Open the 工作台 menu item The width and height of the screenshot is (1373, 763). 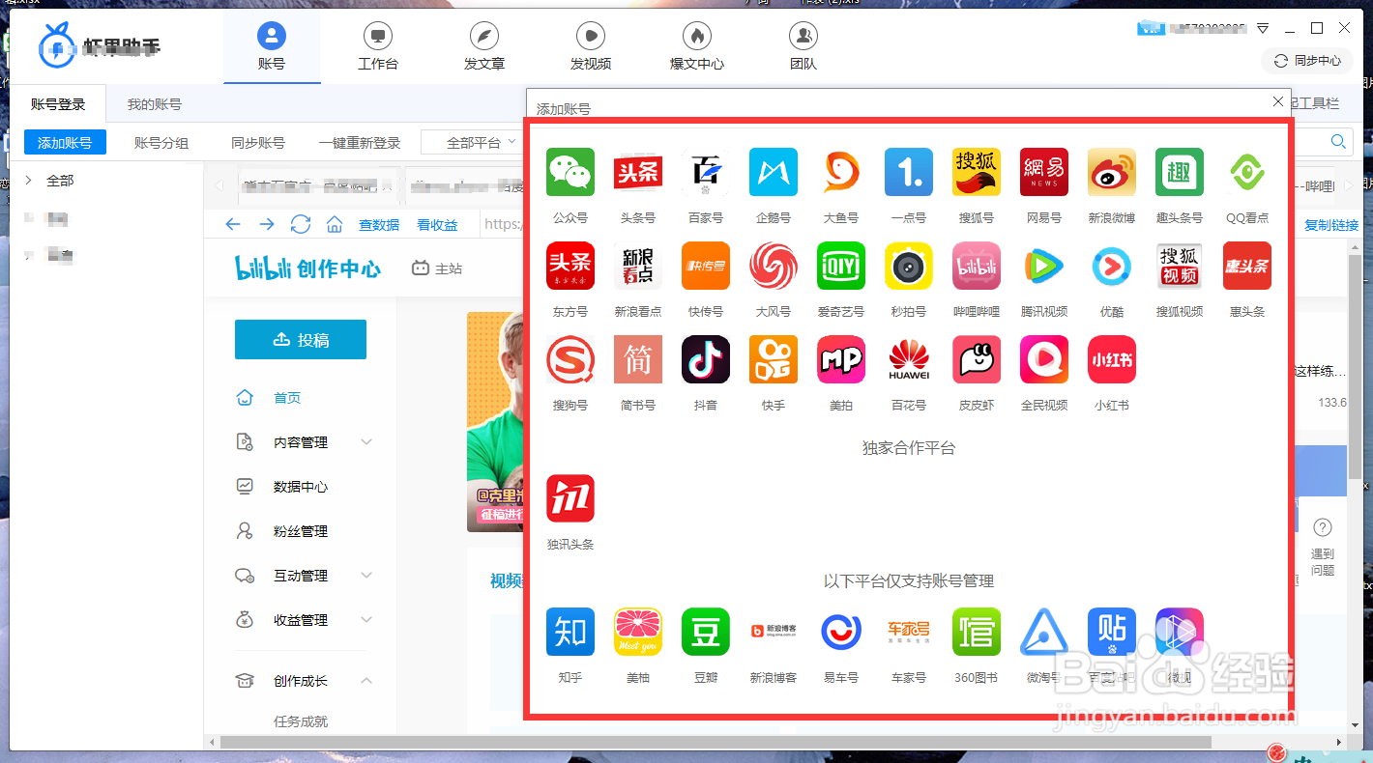click(x=377, y=45)
